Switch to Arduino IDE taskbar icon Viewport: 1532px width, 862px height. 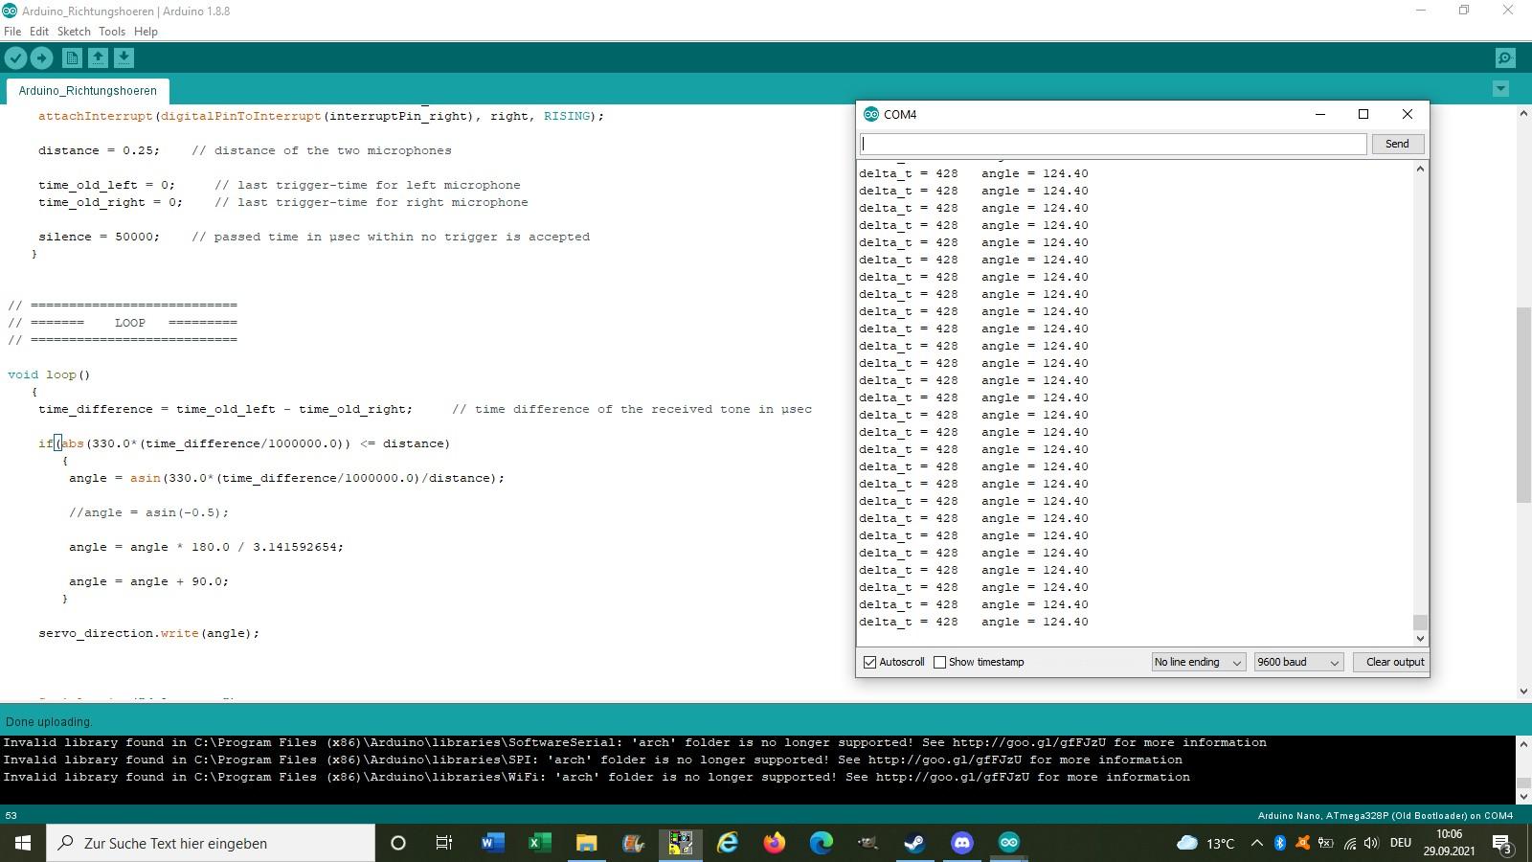(1008, 843)
